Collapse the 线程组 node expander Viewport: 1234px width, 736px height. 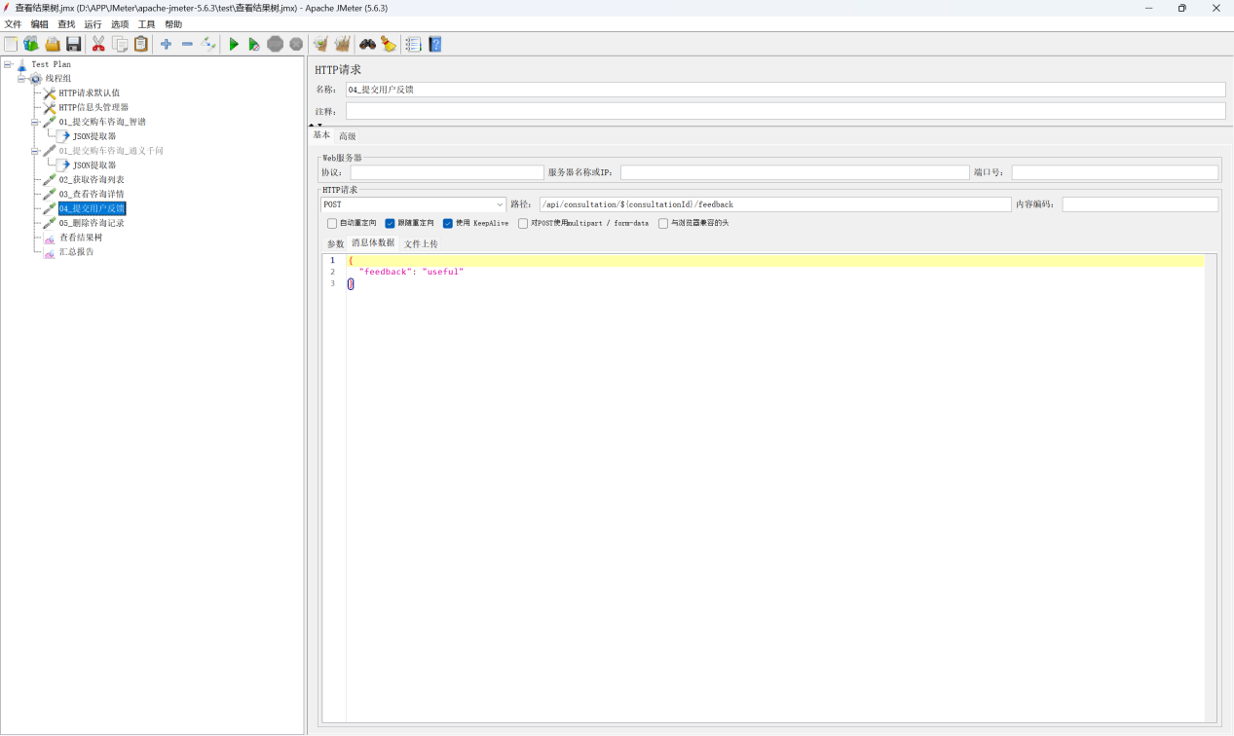(x=21, y=78)
